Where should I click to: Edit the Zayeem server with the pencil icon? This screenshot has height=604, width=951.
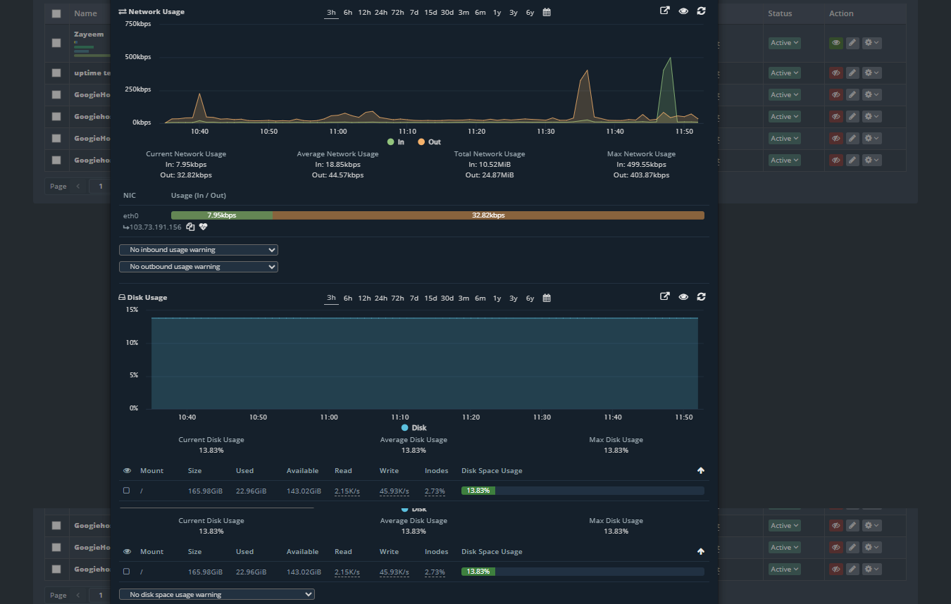coord(852,43)
